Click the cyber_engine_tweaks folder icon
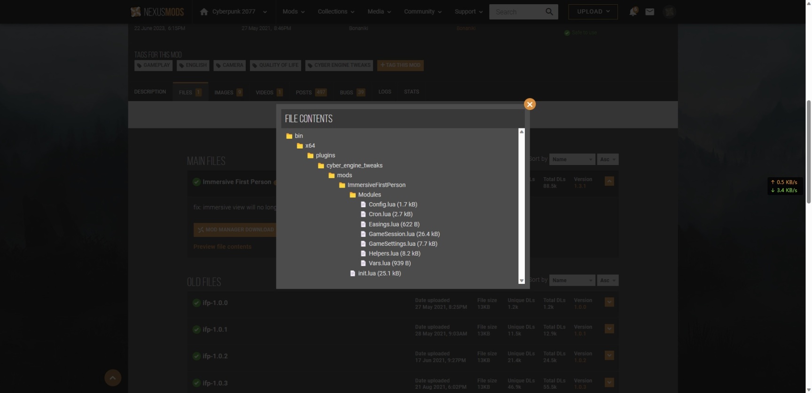This screenshot has width=812, height=393. point(321,165)
